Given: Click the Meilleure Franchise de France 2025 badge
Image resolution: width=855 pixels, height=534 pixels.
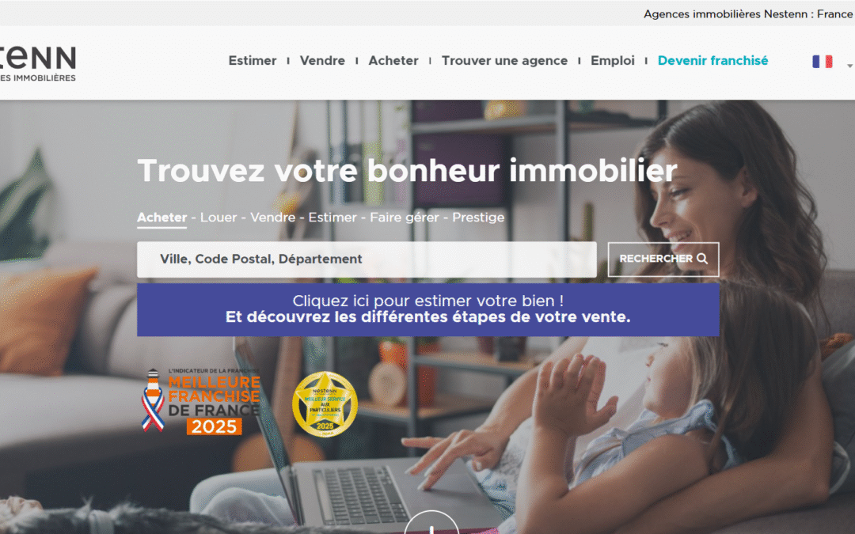Looking at the screenshot, I should coord(200,402).
